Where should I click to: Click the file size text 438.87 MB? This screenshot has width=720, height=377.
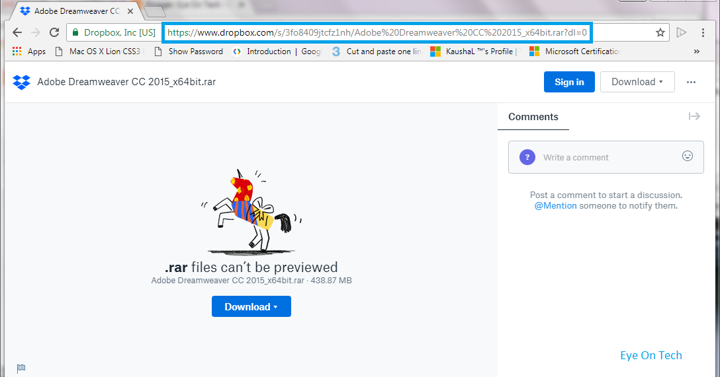point(331,281)
